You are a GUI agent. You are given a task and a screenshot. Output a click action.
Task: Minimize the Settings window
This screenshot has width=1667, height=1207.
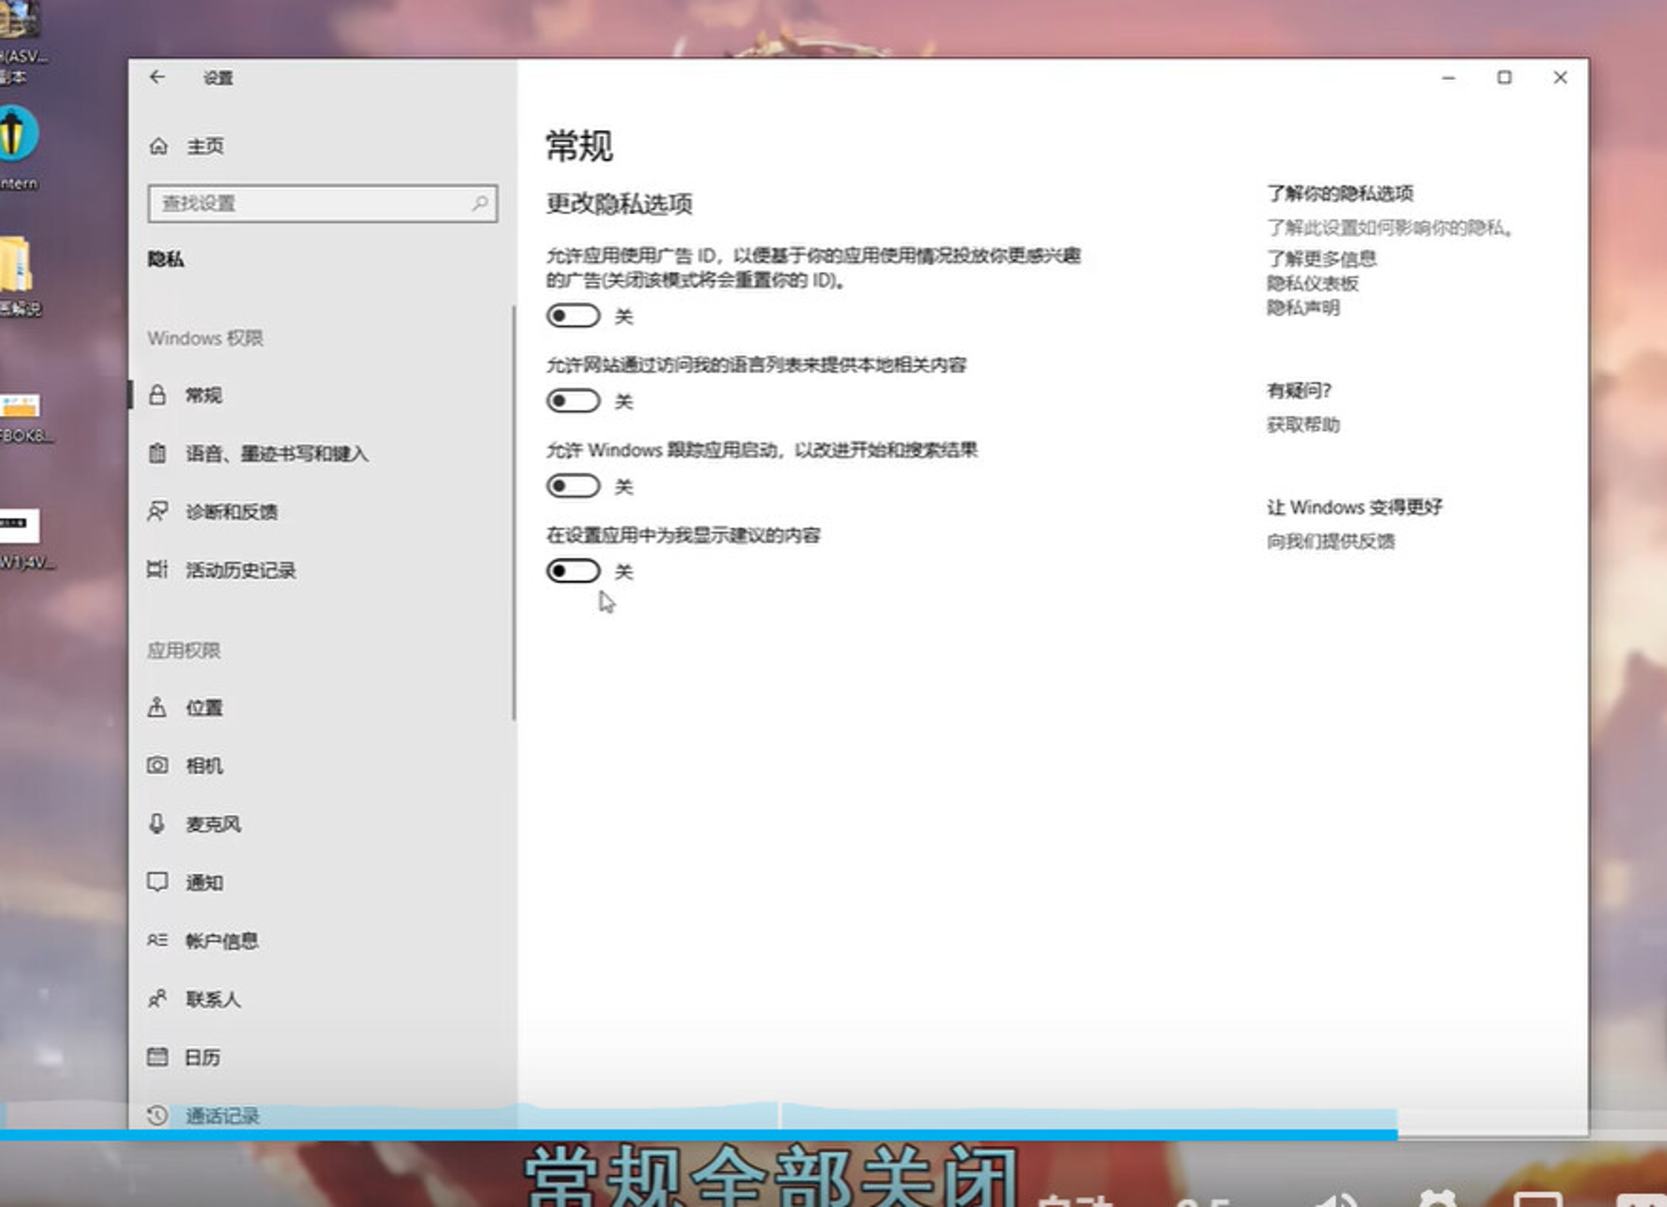(x=1449, y=78)
